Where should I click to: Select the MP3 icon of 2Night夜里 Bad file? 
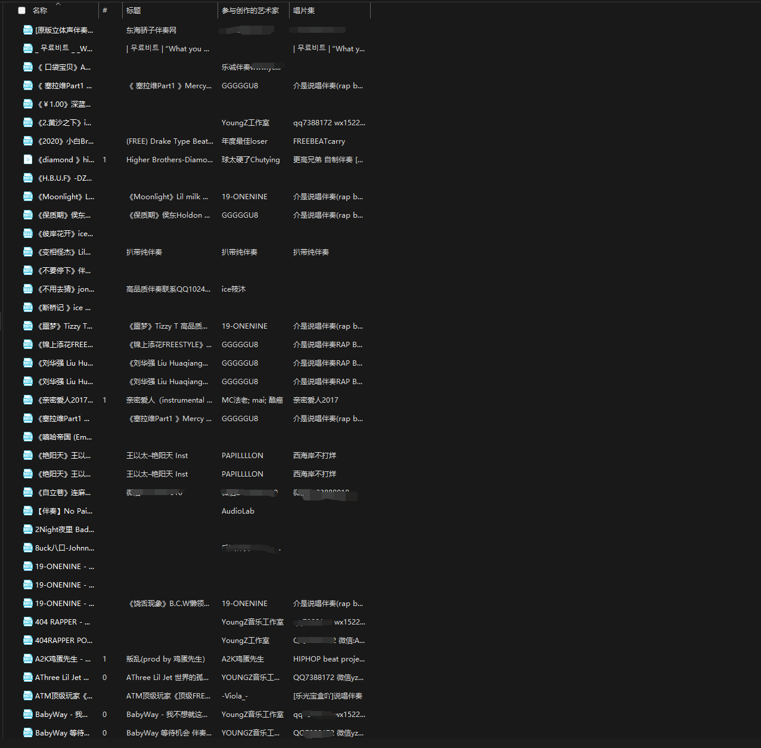27,530
